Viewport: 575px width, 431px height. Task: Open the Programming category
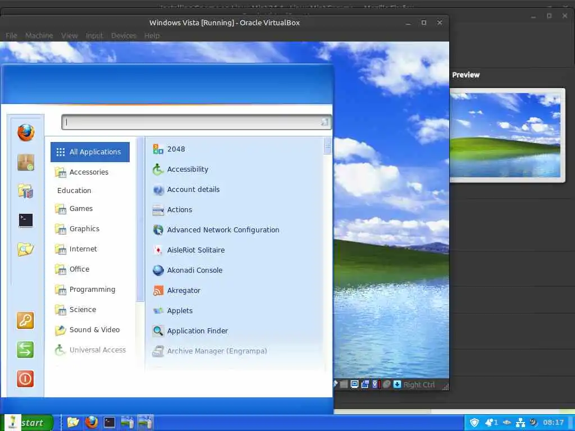coord(90,289)
